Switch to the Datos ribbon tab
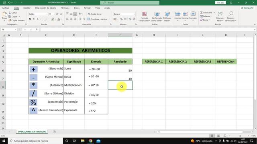The height and width of the screenshot is (144, 257). coord(77,8)
